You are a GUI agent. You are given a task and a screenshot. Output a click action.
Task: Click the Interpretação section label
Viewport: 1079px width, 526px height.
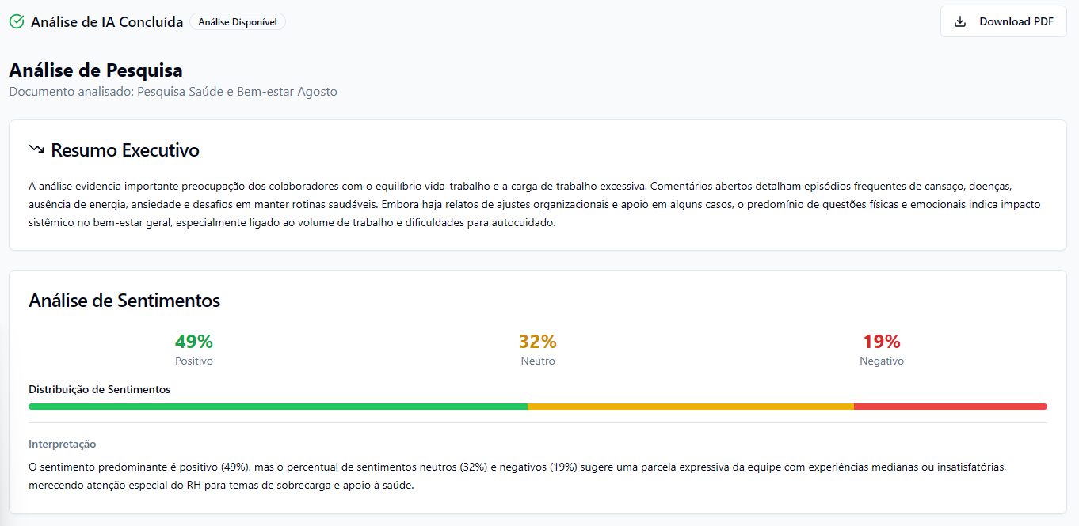click(63, 444)
